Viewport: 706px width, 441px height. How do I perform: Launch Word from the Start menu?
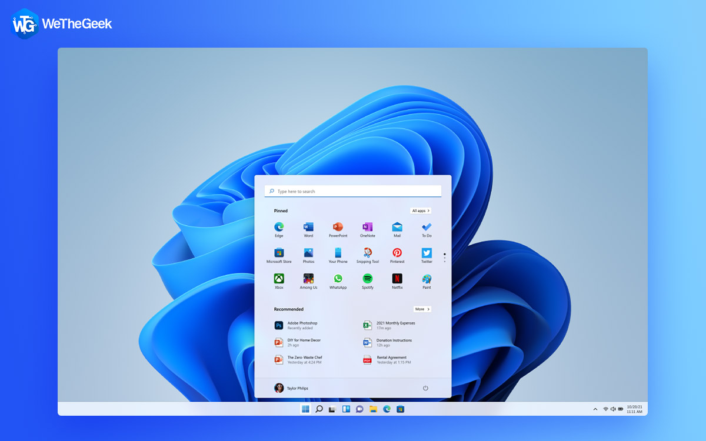click(308, 229)
